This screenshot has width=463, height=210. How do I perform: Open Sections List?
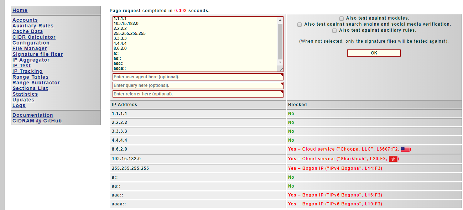point(30,89)
